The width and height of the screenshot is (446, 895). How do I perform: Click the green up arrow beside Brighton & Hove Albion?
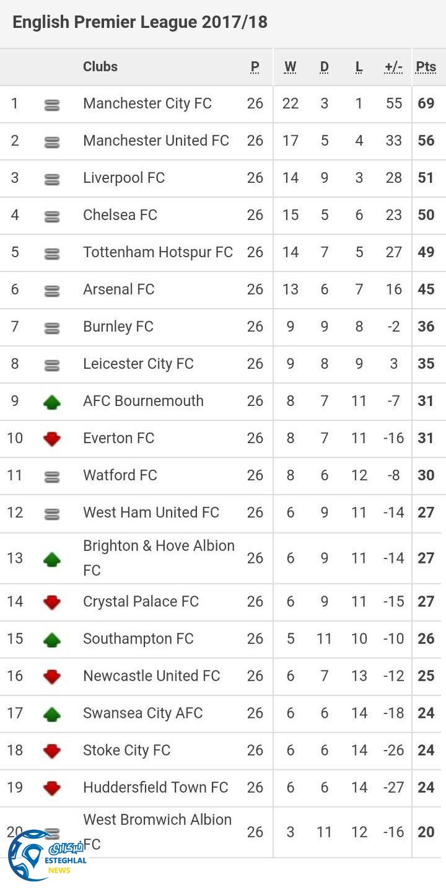(52, 560)
